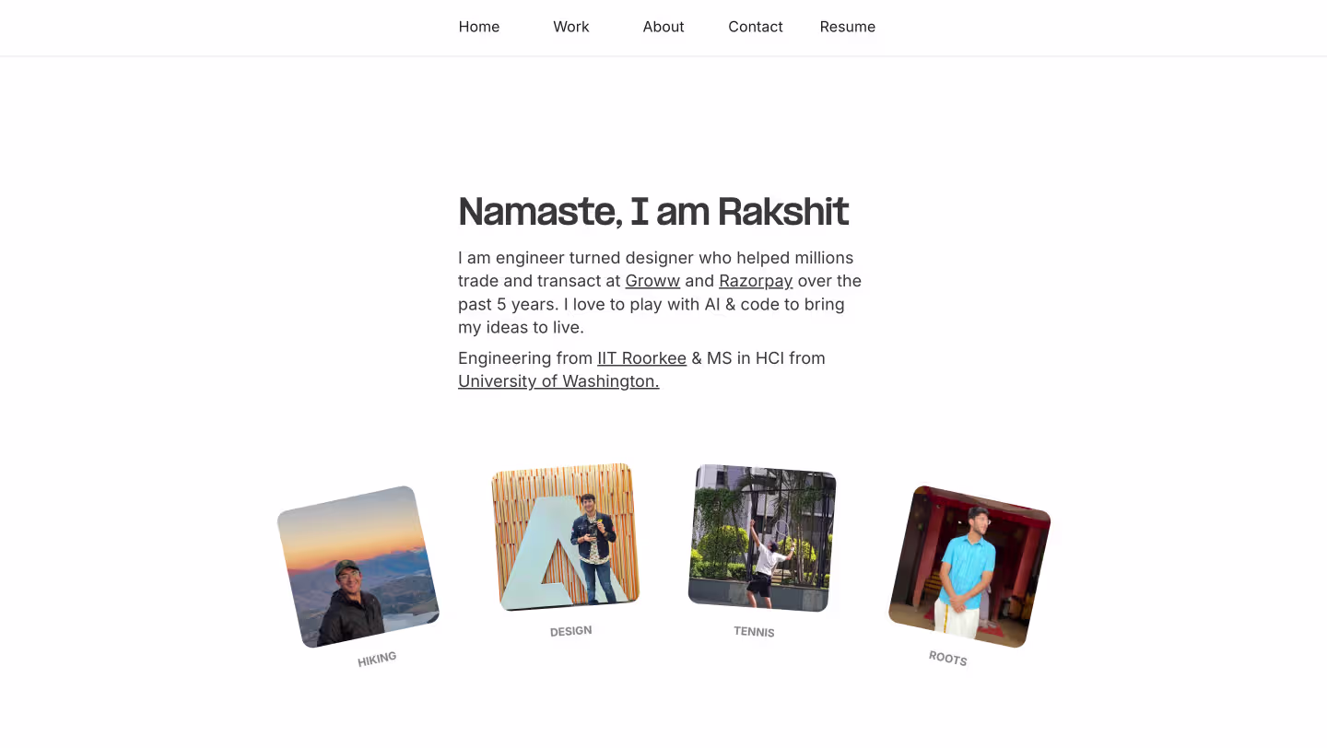Open the photo with the large letter A

click(x=565, y=536)
